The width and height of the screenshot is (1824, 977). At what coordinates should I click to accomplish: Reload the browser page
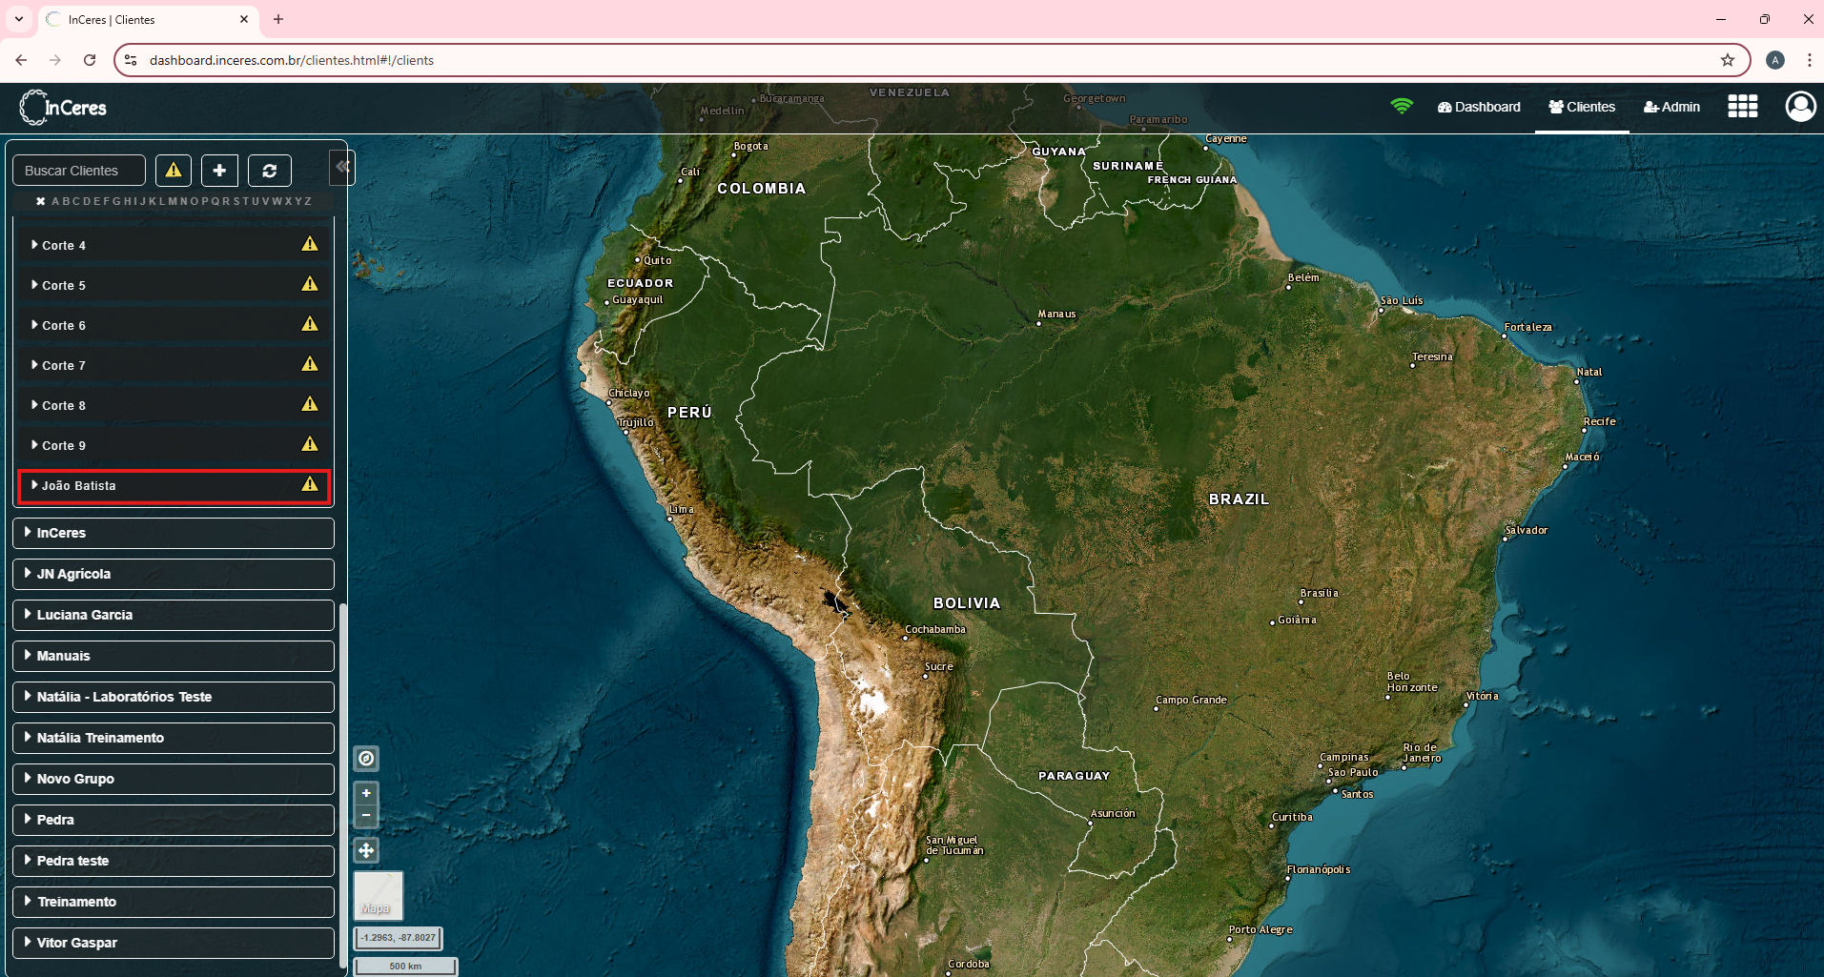coord(90,60)
